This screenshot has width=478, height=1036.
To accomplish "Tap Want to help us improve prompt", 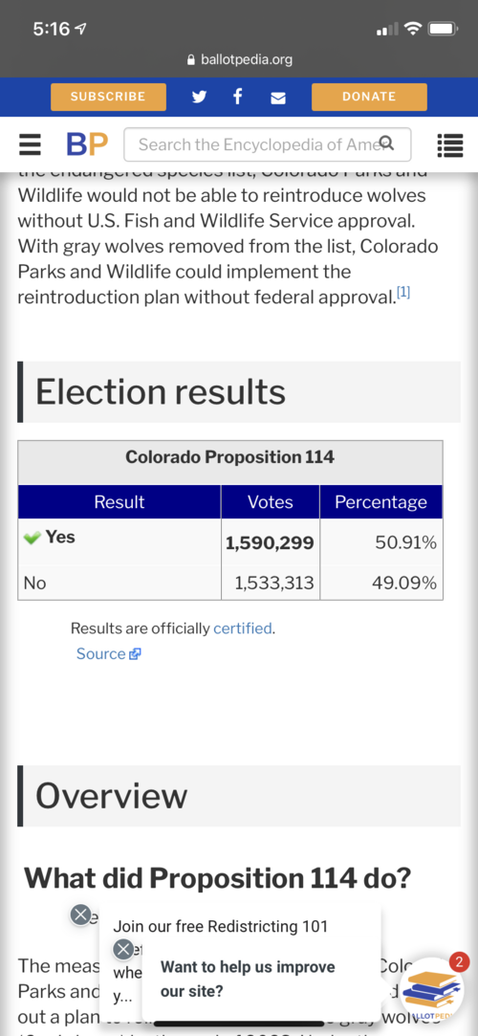I will (x=248, y=980).
